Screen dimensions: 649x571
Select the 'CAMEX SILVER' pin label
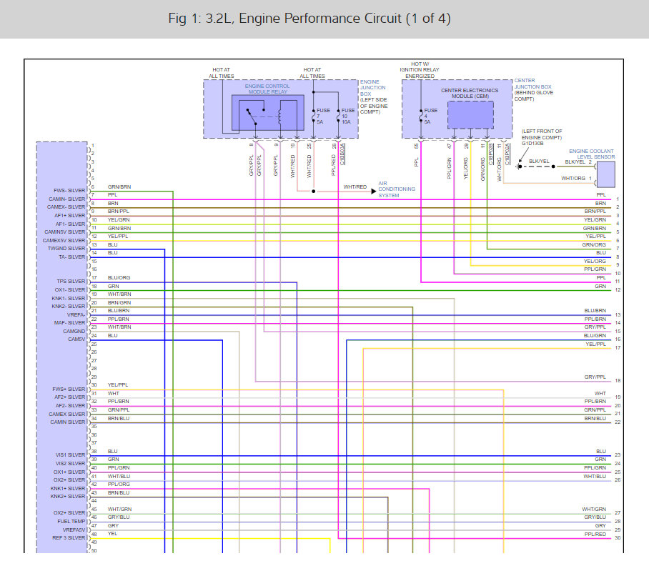tap(66, 414)
